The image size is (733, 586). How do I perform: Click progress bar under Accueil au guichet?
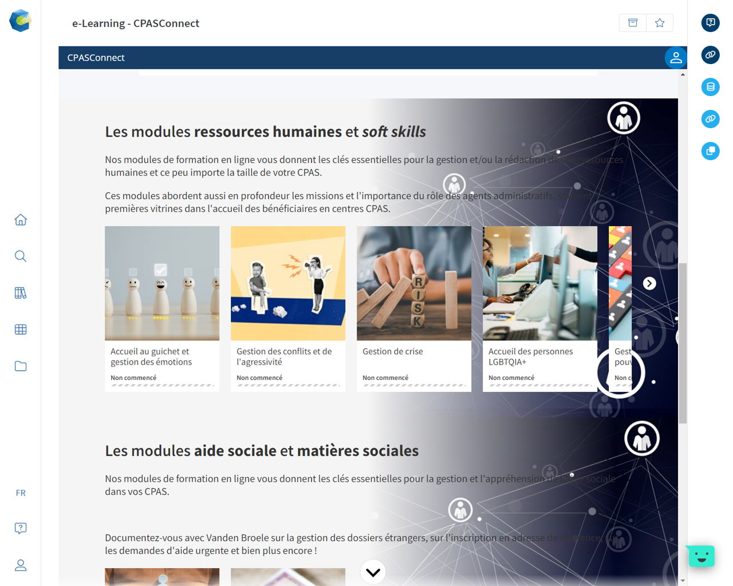coord(162,385)
